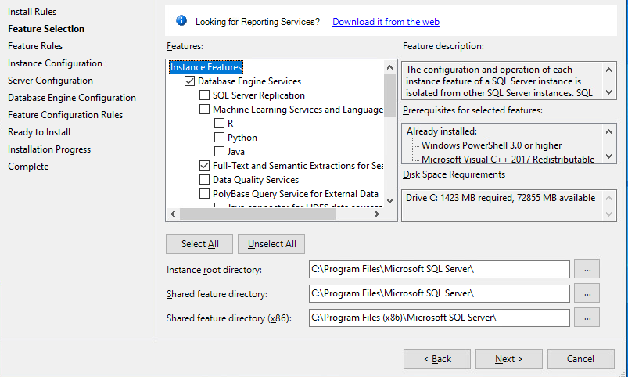The width and height of the screenshot is (628, 377).
Task: Click the Unselect All button
Action: point(271,244)
